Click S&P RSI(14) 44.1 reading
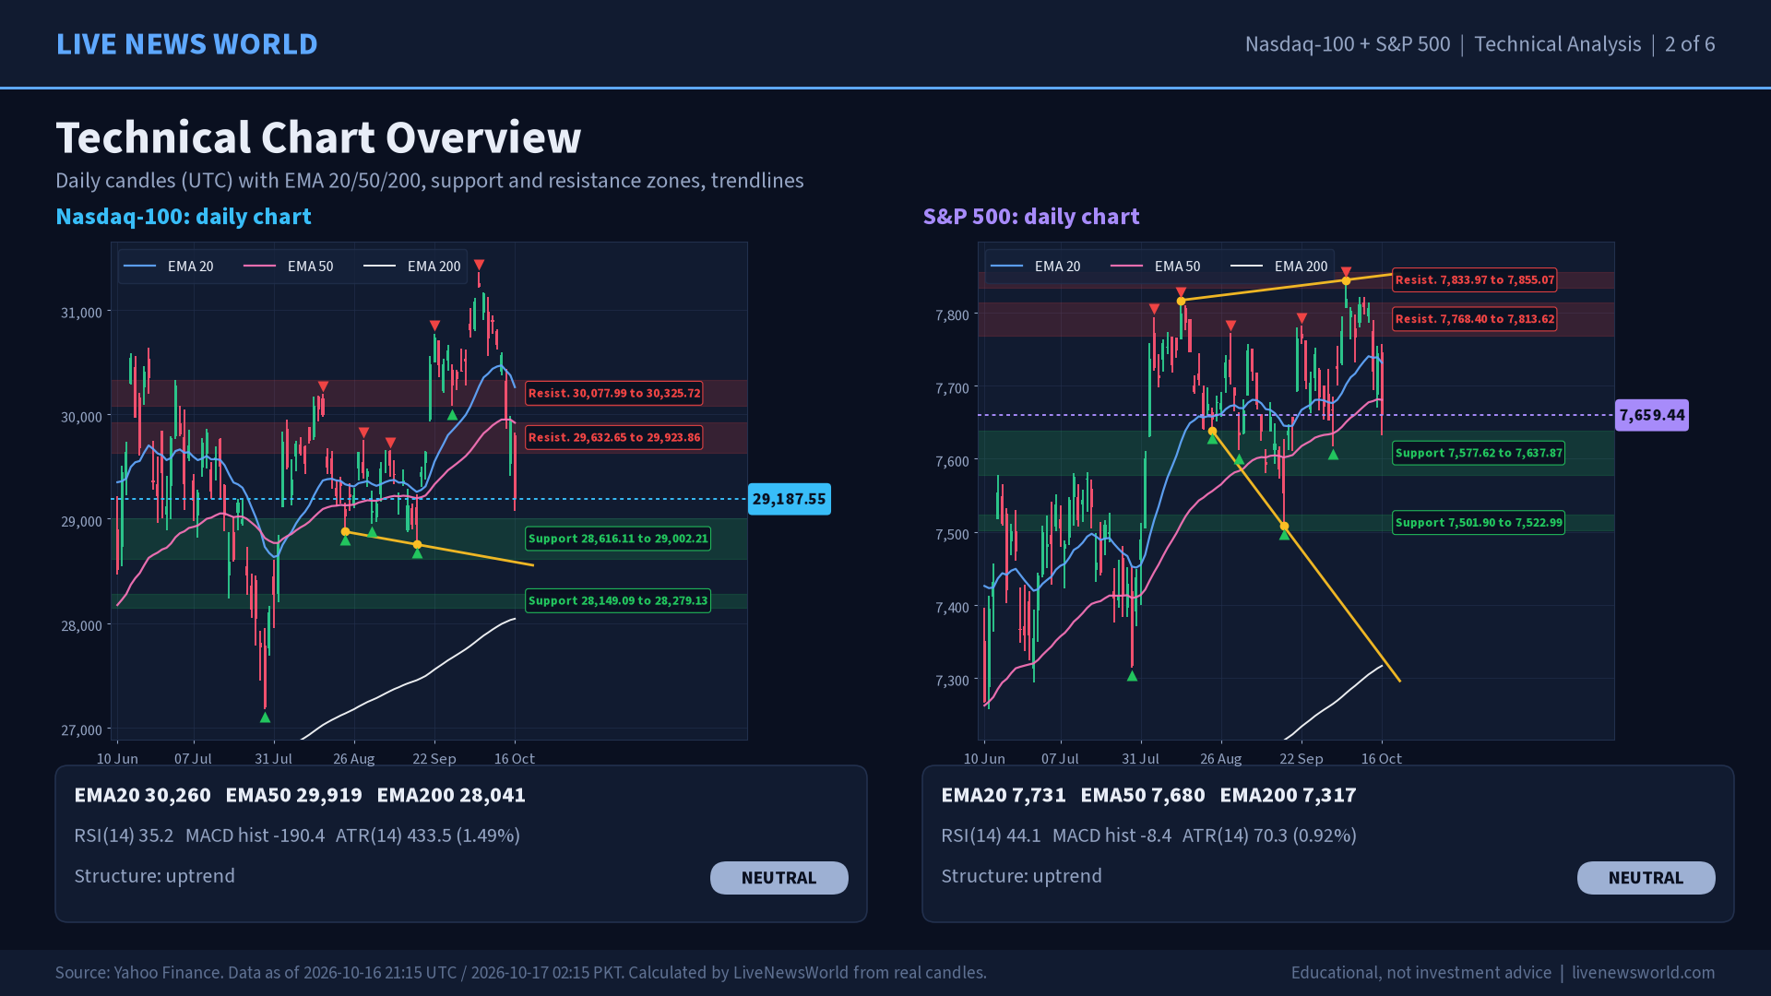The height and width of the screenshot is (996, 1771). click(x=991, y=836)
